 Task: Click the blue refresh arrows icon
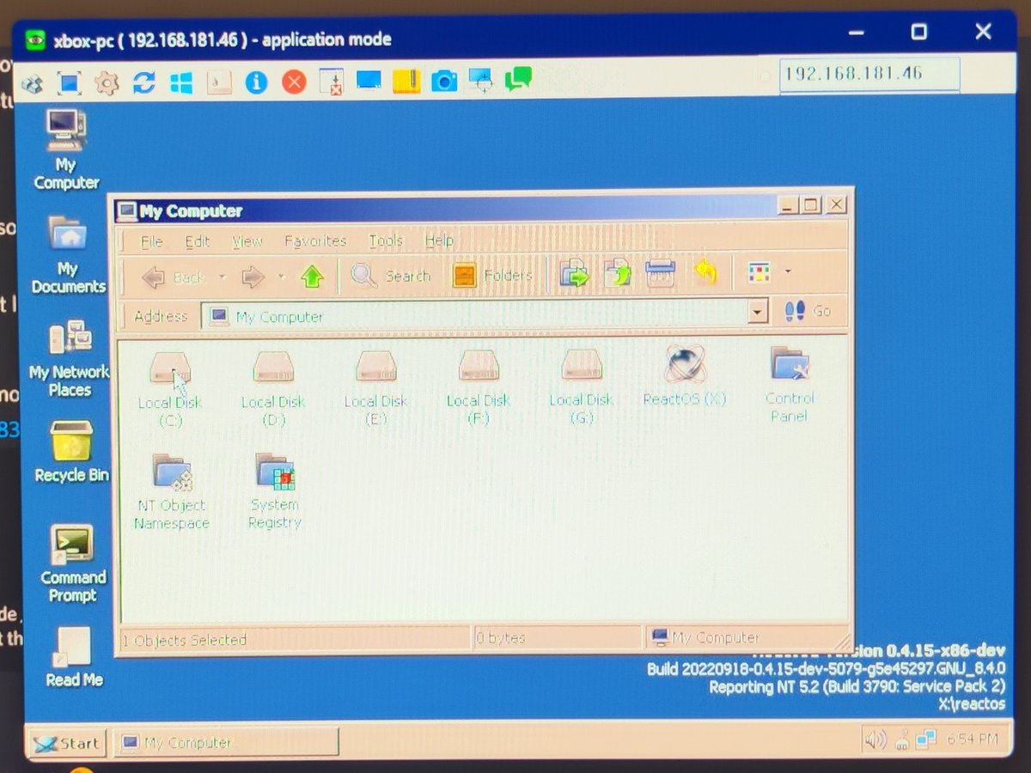click(x=143, y=83)
